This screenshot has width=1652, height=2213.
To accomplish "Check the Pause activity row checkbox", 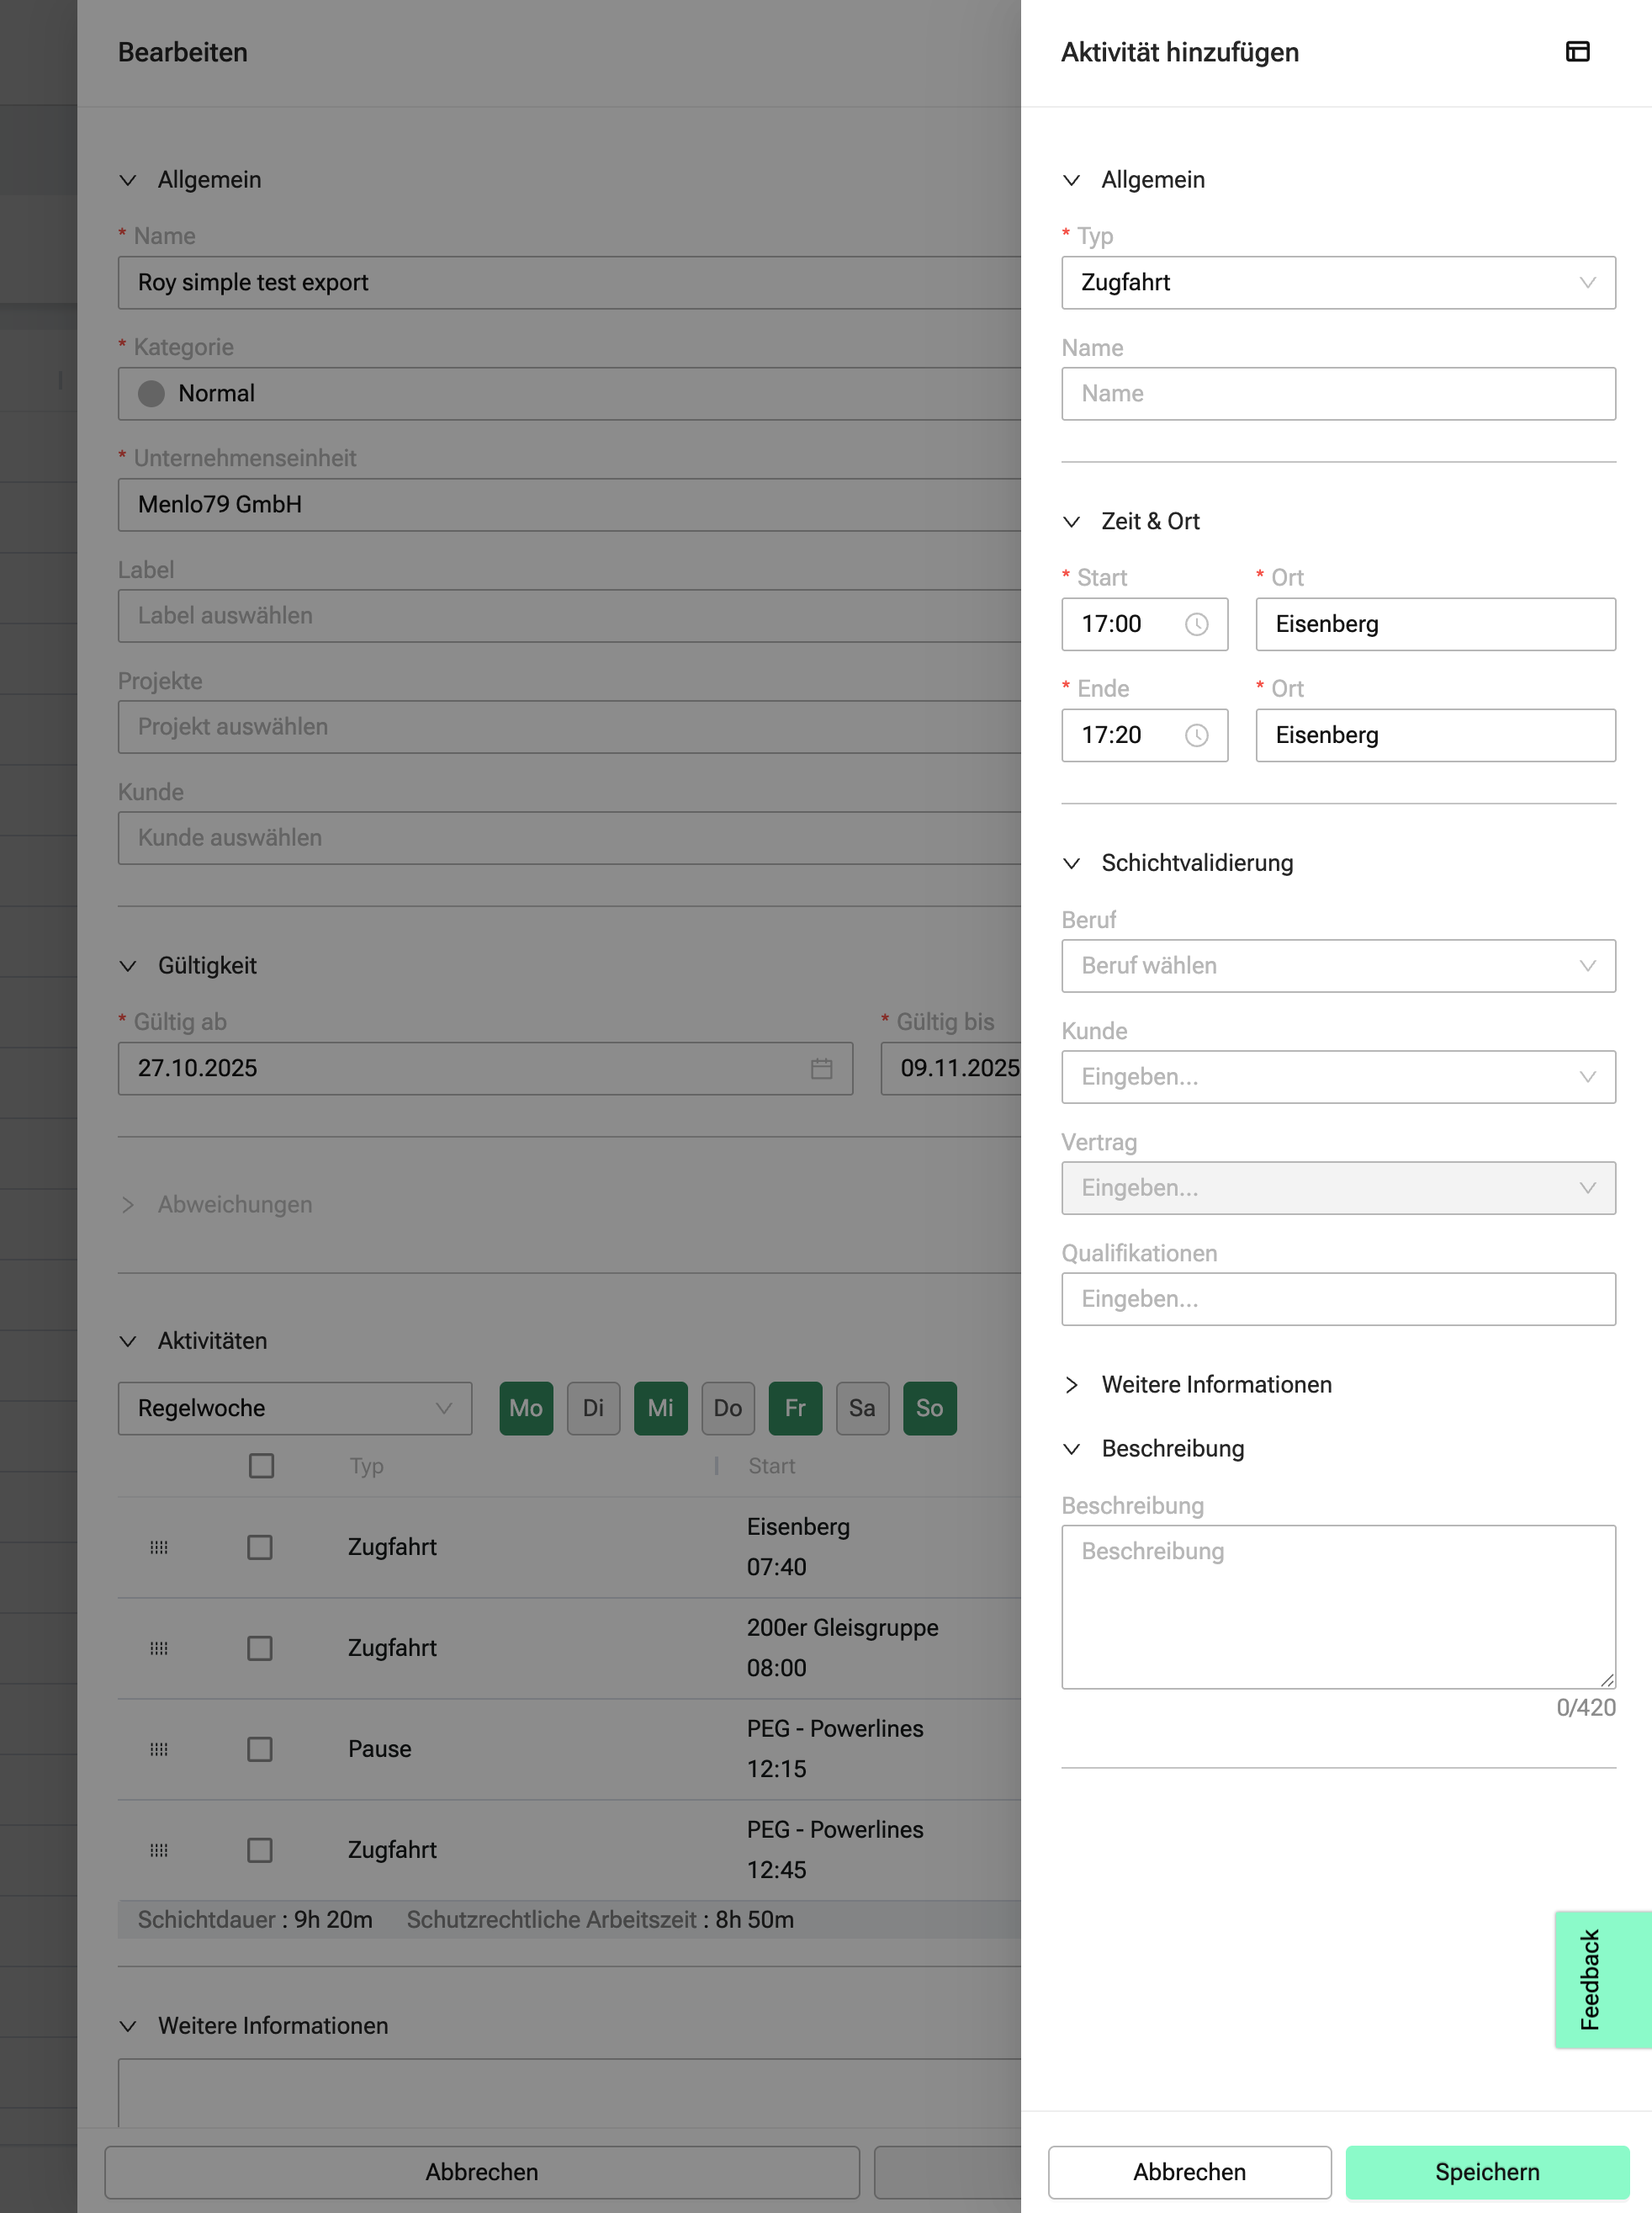I will click(260, 1749).
